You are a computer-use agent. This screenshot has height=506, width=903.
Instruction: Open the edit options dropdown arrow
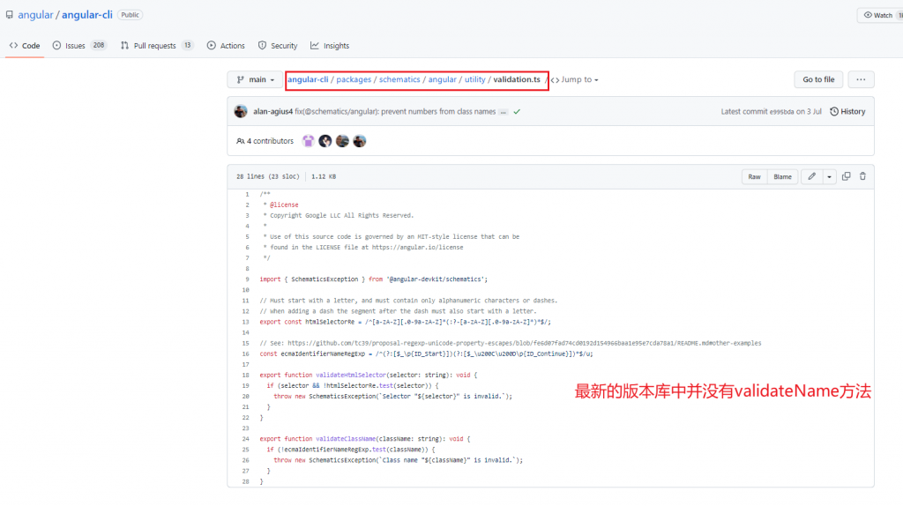coord(829,176)
